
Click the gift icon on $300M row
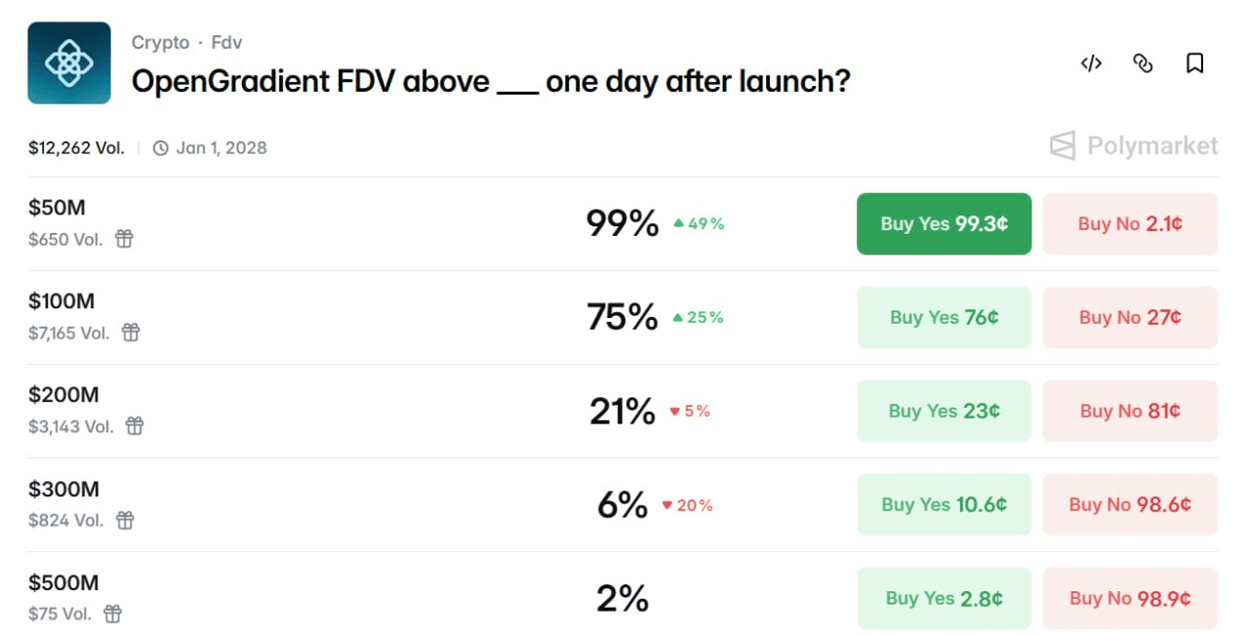[125, 520]
